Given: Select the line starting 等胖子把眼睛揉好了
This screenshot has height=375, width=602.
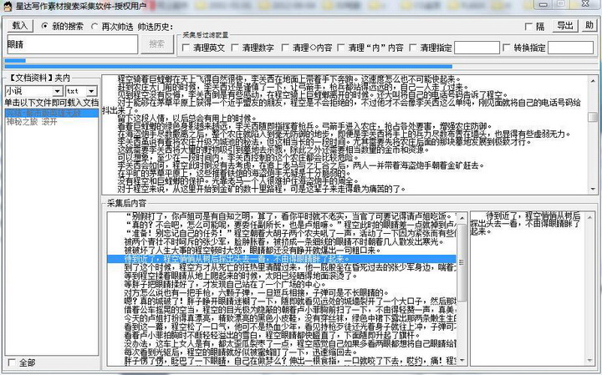Looking at the screenshot, I should click(282, 284).
